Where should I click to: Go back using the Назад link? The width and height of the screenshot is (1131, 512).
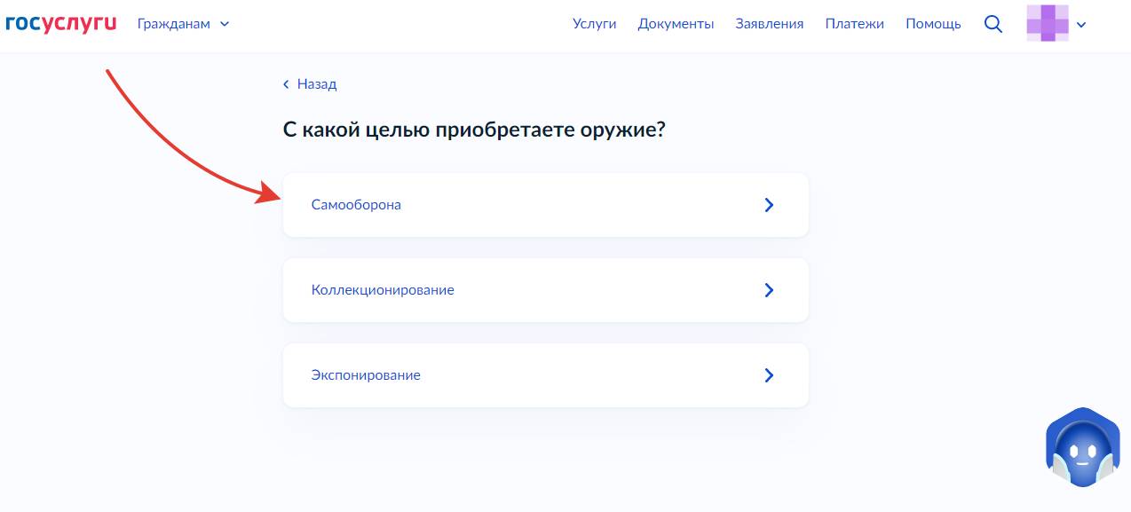(x=310, y=84)
